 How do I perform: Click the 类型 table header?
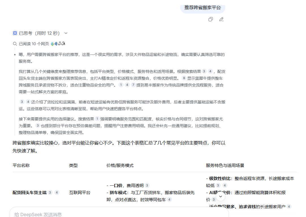click(x=73, y=166)
